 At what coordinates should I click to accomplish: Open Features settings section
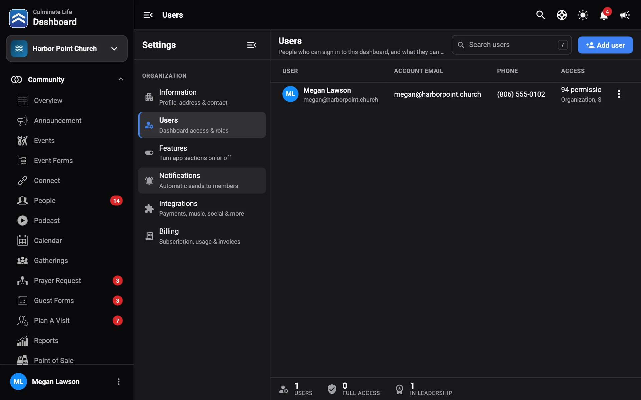coord(202,153)
